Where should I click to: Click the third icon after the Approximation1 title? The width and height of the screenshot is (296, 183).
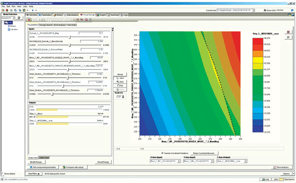86,20
